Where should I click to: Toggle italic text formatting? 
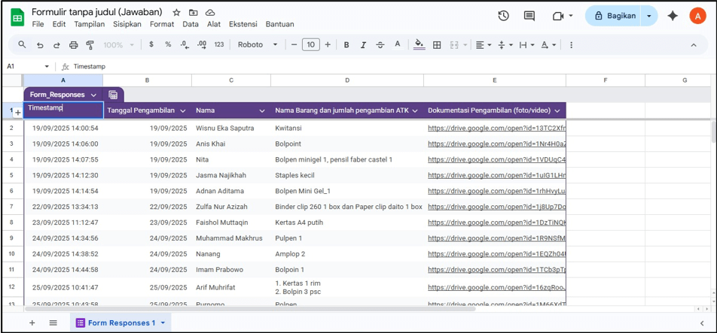click(363, 45)
